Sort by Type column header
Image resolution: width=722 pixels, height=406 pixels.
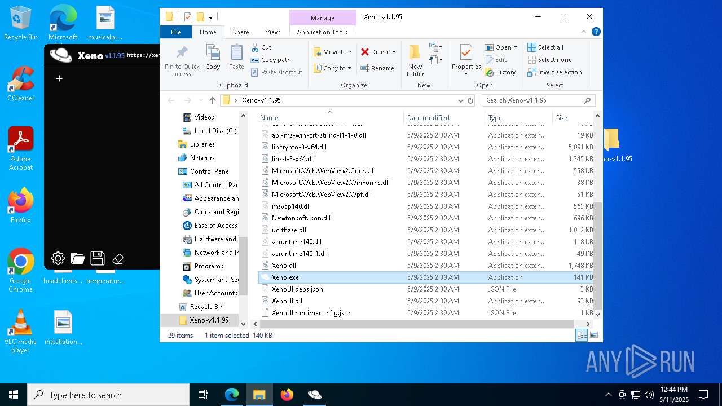pyautogui.click(x=518, y=118)
